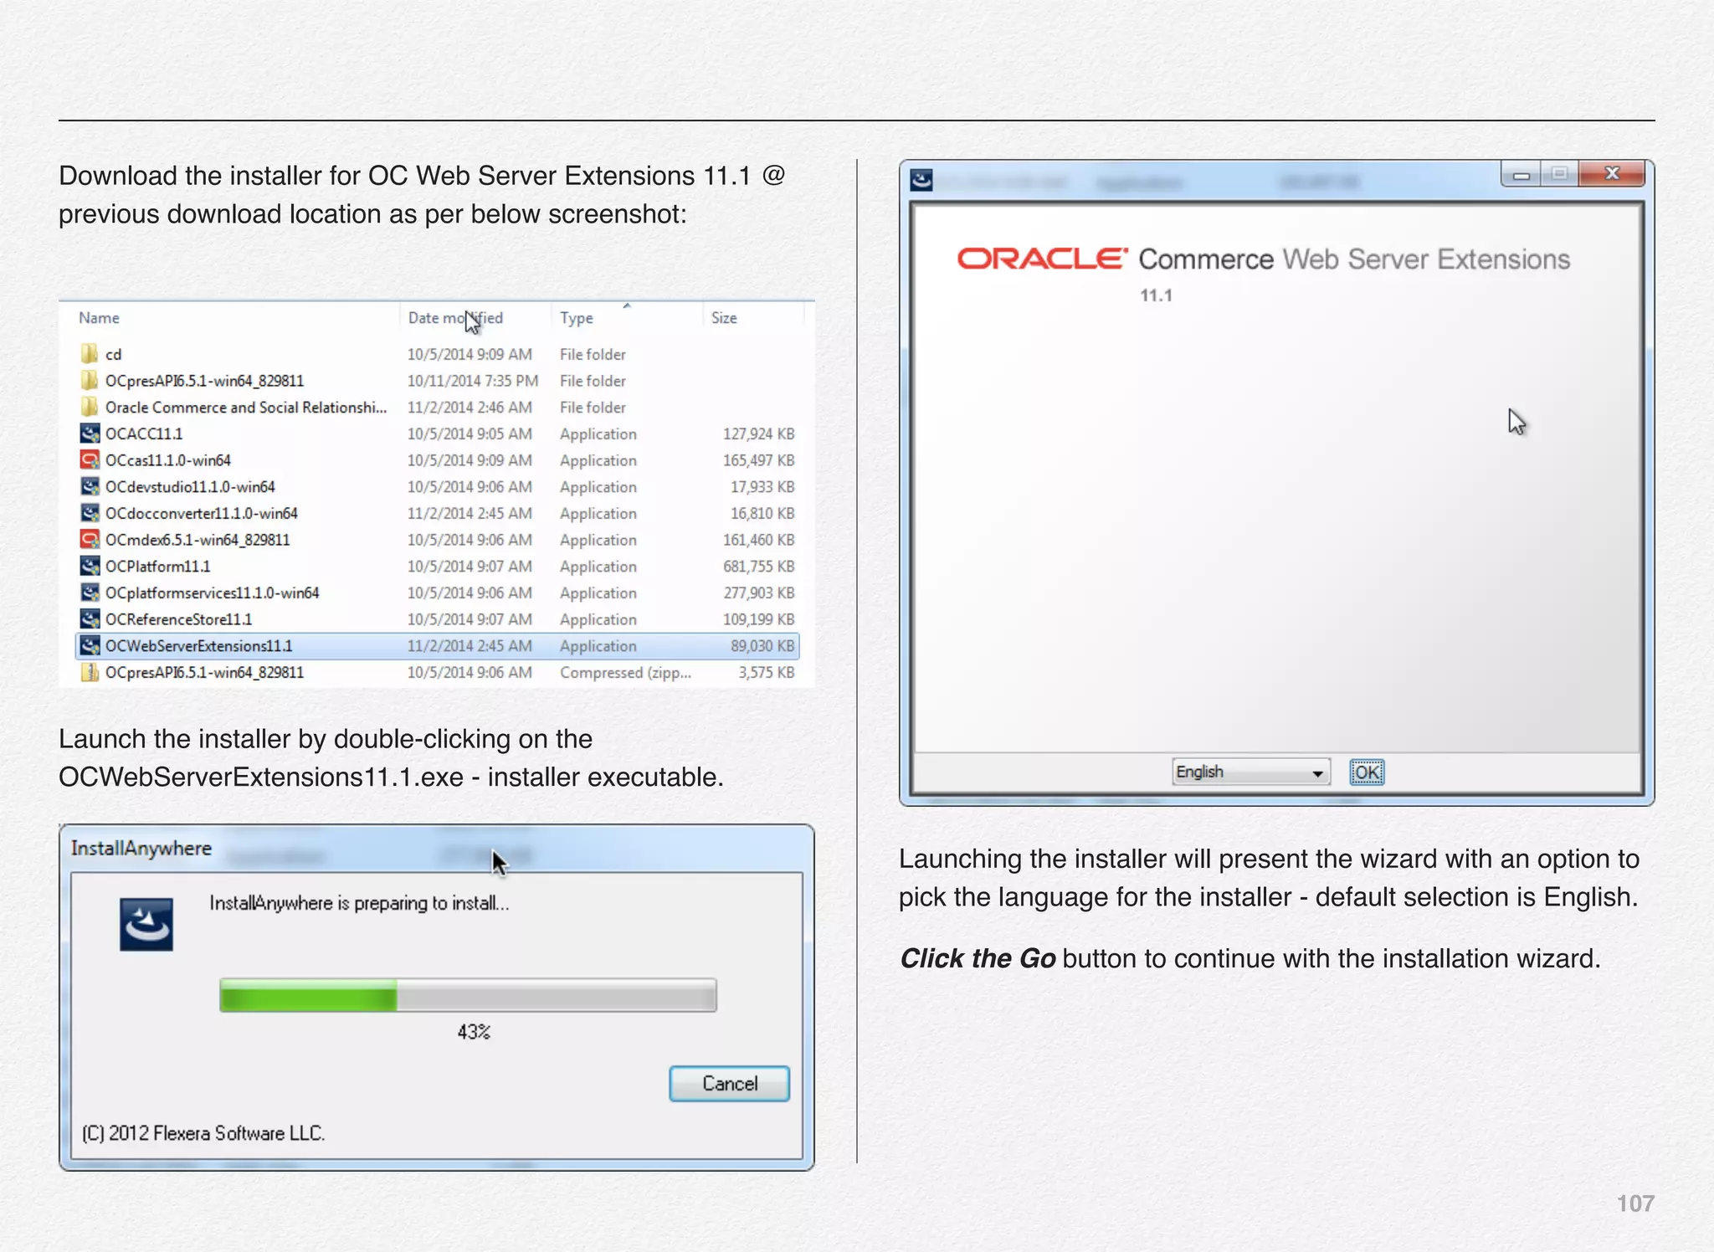
Task: Click the OCACC11.1 application icon
Action: tap(90, 434)
